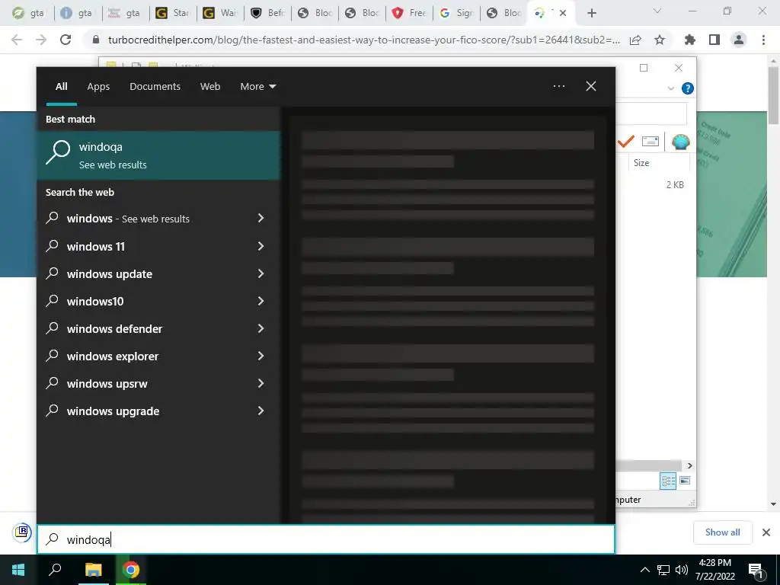
Task: Open the windoqa best match result
Action: click(158, 155)
